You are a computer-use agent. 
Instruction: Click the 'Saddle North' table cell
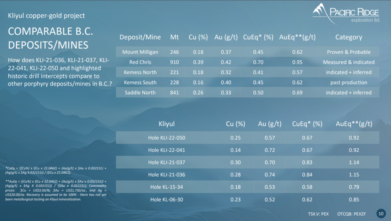pos(140,92)
